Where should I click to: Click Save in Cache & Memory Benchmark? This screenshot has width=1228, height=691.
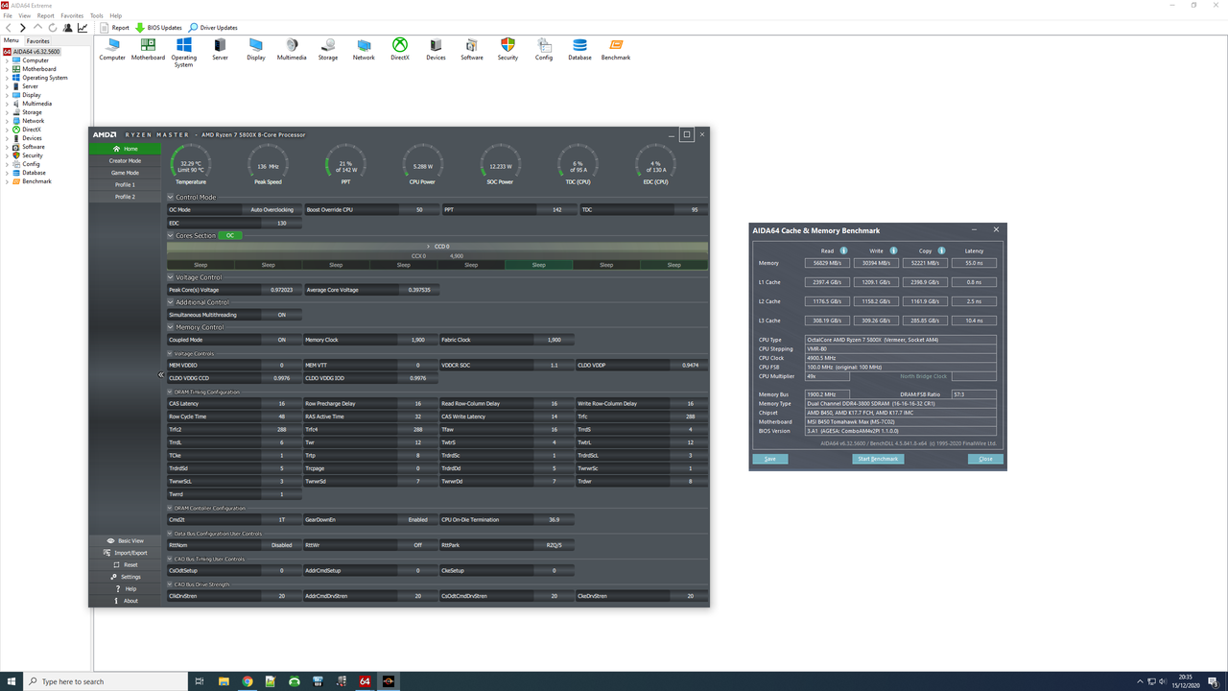tap(770, 459)
